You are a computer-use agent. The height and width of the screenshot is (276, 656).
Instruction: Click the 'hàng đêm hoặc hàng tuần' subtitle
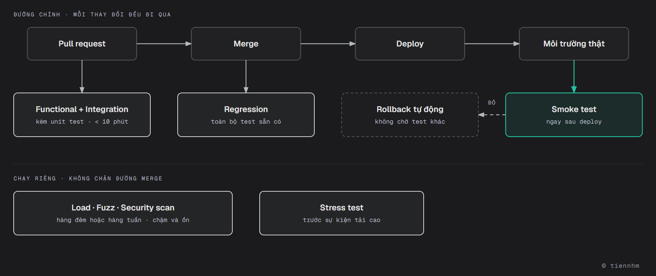(99, 220)
